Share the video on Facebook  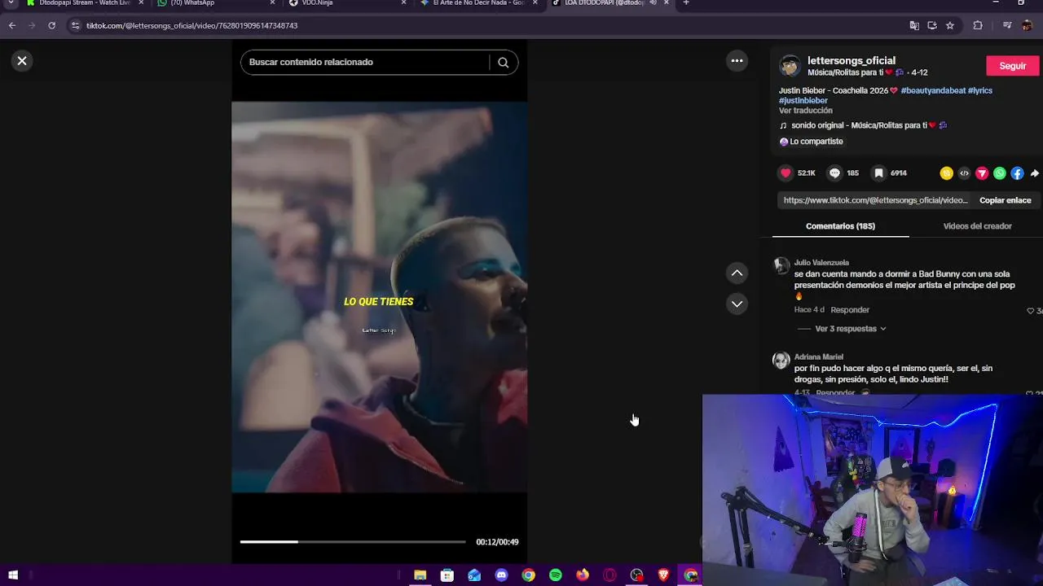[x=1018, y=173]
